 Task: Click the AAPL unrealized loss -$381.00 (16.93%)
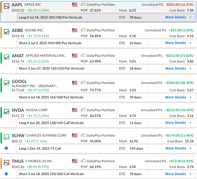(x=180, y=5)
